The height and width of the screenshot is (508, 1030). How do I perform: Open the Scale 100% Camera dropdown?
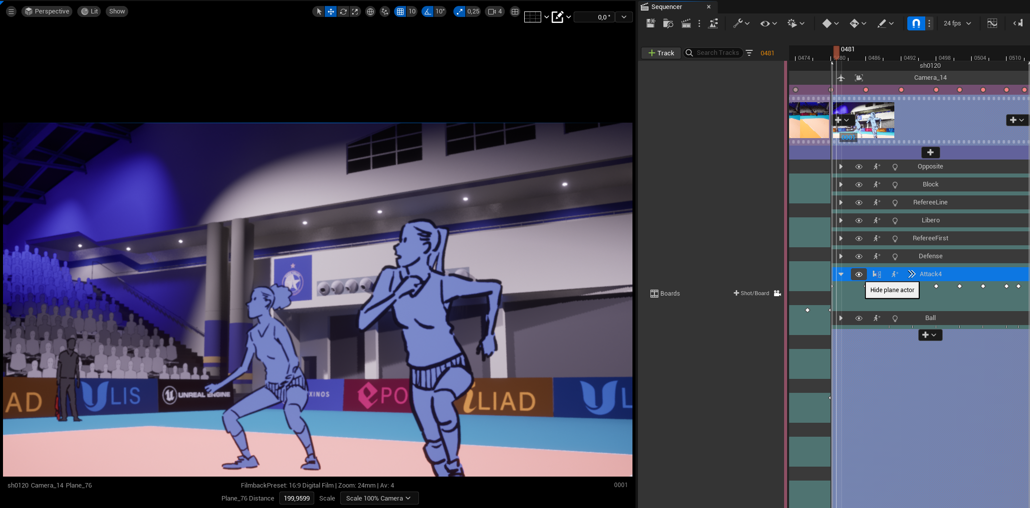379,498
